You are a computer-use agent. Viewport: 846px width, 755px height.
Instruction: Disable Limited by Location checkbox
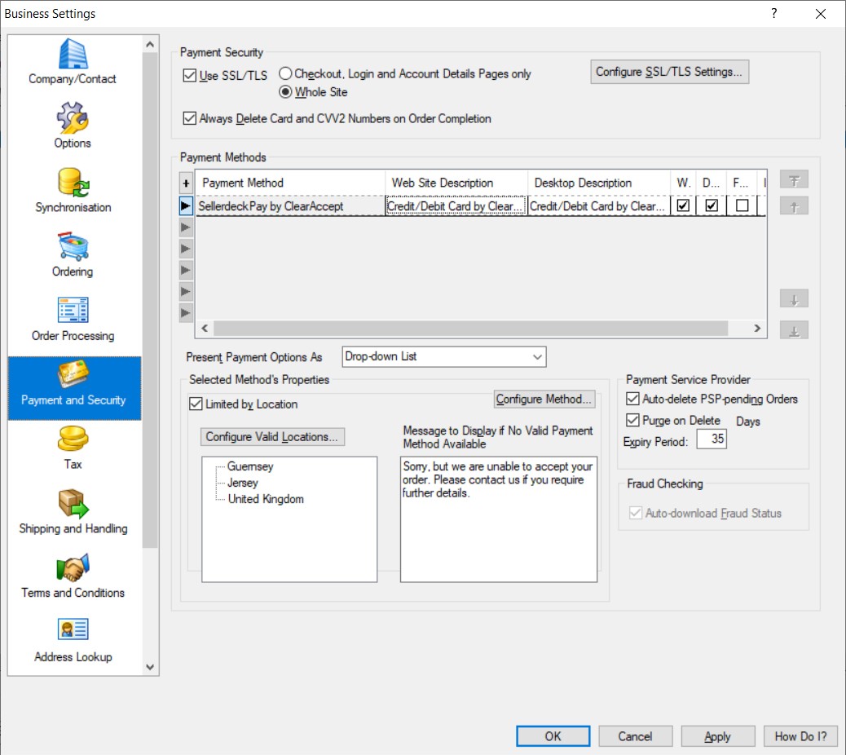click(x=196, y=404)
